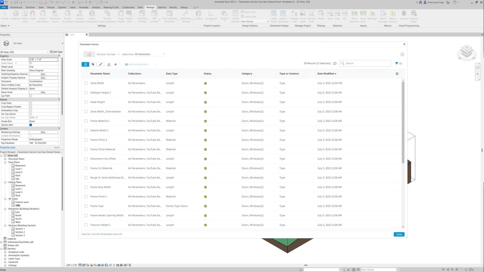Viewport: 484px width, 272px height.
Task: Open the vertical more-options menu in dialog toolbar
Action: point(155,64)
